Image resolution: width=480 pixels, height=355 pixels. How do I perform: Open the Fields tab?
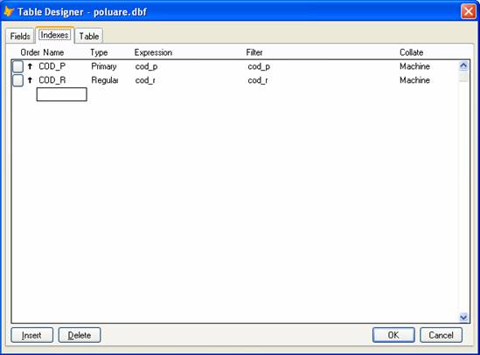[x=20, y=36]
